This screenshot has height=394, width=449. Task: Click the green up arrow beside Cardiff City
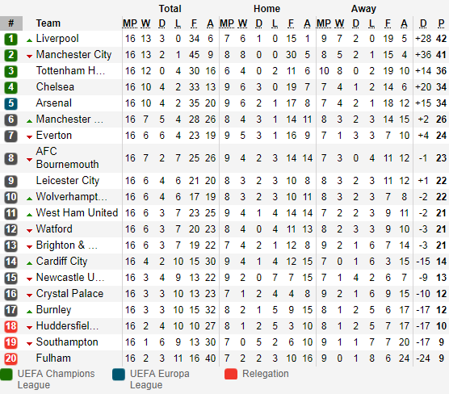[x=29, y=263]
